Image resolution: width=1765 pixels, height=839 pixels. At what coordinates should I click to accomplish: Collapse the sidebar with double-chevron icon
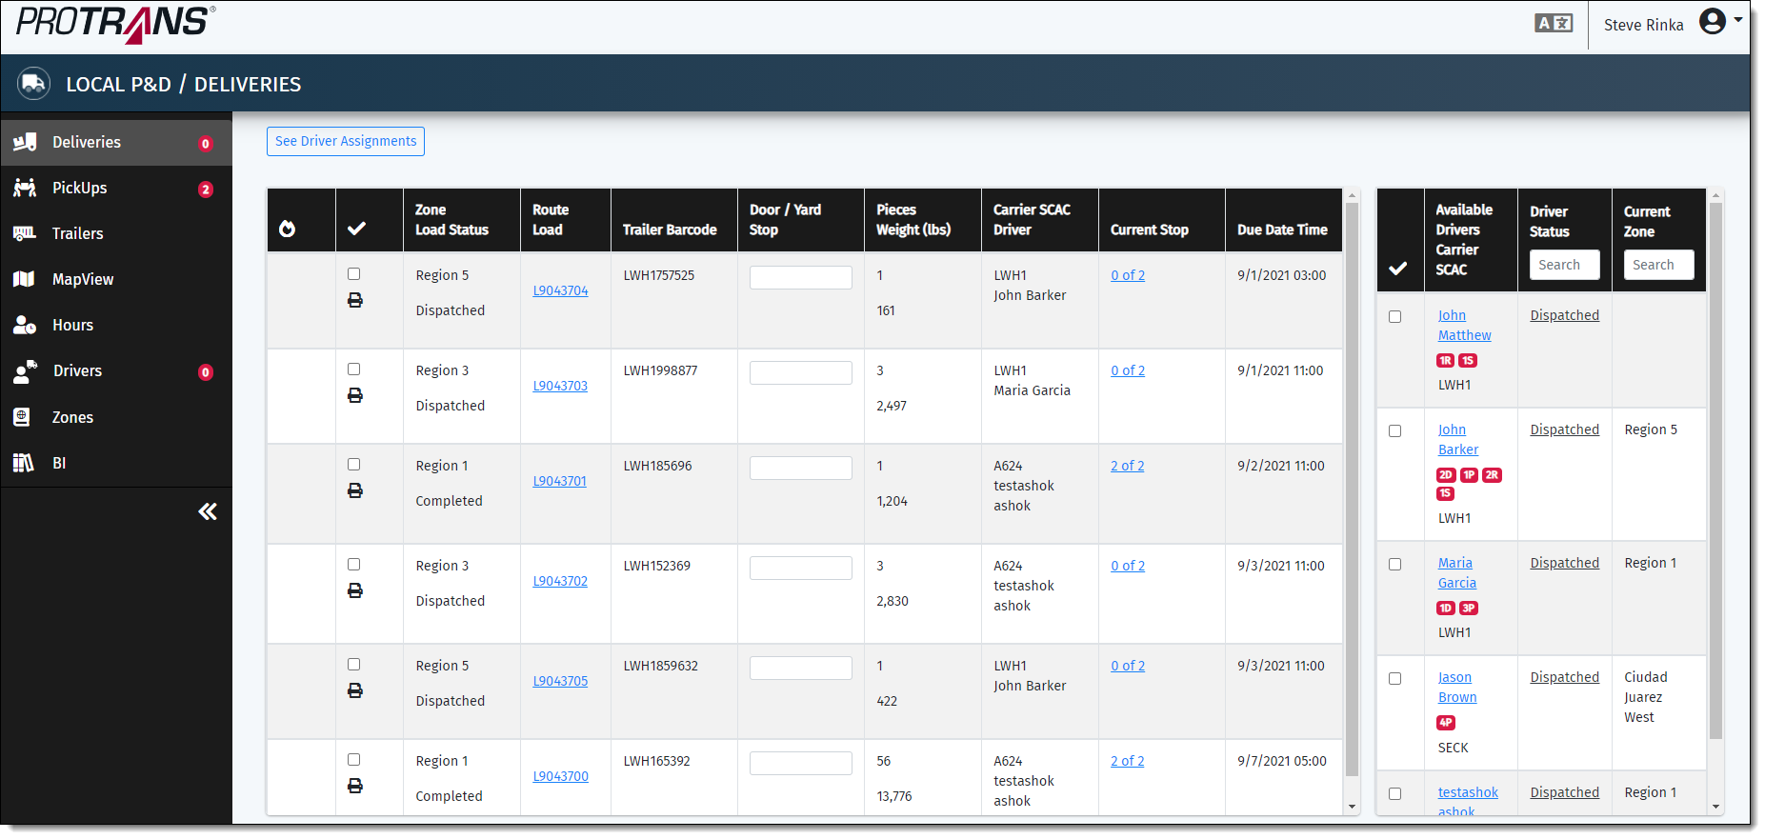pos(207,511)
